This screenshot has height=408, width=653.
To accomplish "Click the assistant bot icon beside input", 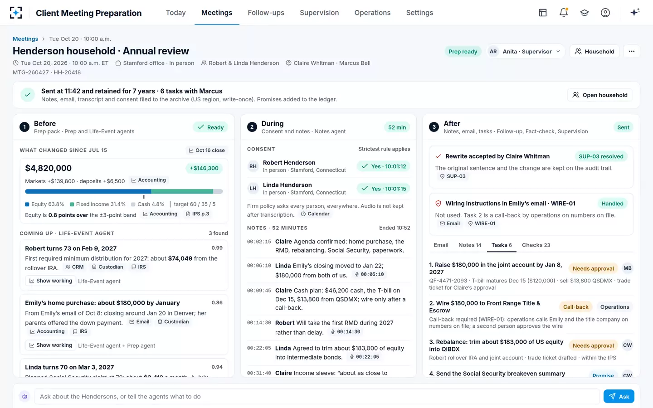I will 25,396.
